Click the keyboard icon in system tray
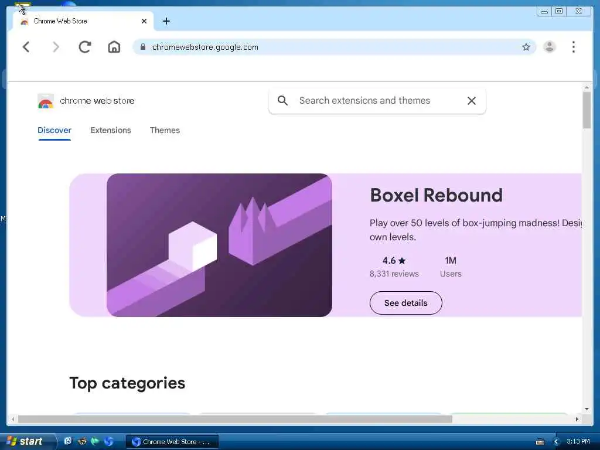600x450 pixels. tap(540, 442)
